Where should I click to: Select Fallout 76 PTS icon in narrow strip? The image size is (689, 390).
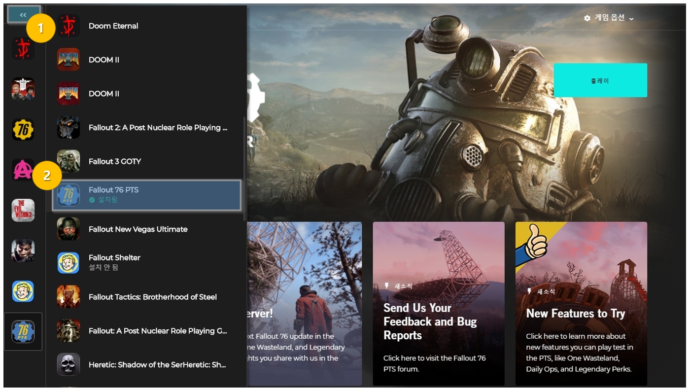pyautogui.click(x=23, y=332)
